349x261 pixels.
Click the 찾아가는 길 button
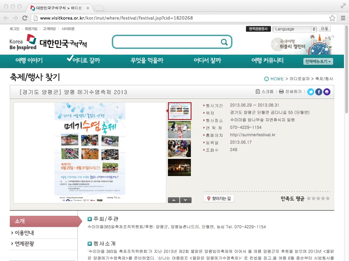219,198
